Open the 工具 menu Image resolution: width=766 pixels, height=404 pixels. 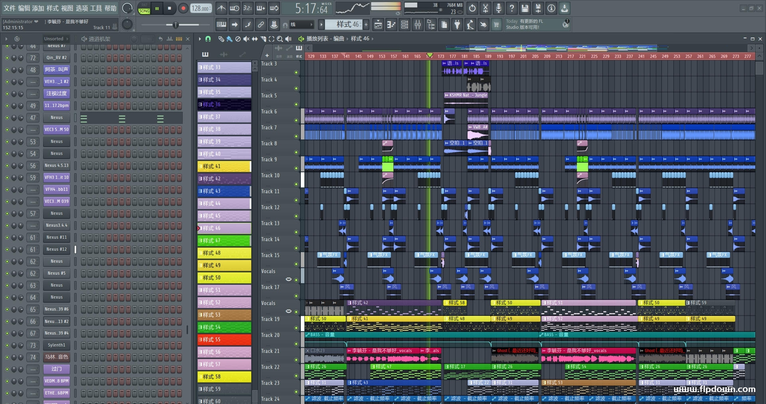[x=96, y=8]
